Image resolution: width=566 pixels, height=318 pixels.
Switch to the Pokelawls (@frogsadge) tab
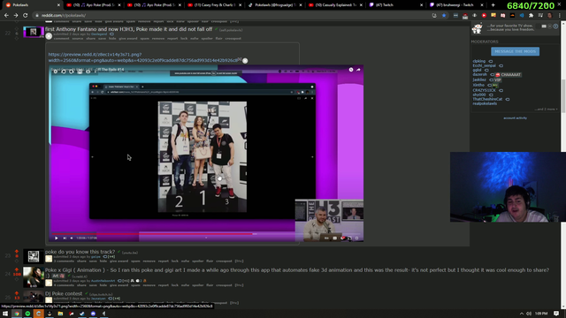[275, 5]
